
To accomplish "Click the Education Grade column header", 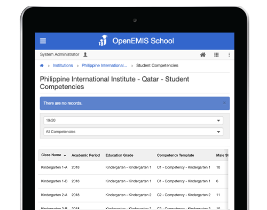I will click(119, 155).
